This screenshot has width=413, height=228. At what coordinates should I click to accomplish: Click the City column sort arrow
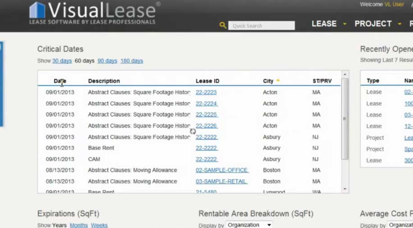[x=278, y=80]
